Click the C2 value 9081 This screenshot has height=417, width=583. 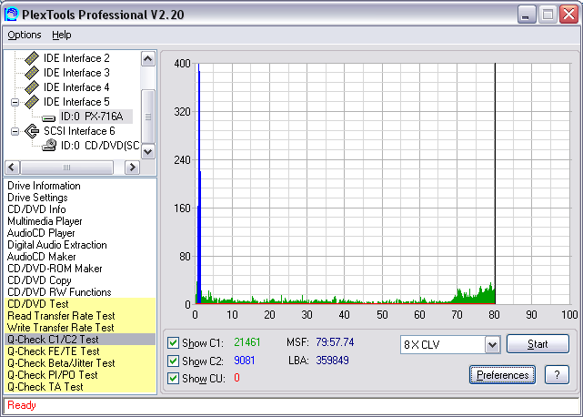pos(245,360)
